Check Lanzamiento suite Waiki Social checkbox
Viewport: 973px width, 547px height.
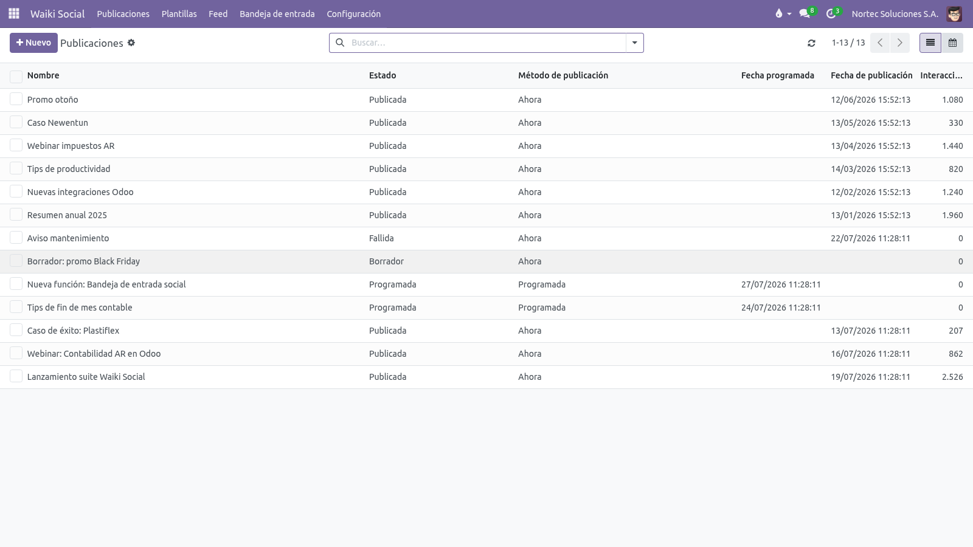click(16, 376)
